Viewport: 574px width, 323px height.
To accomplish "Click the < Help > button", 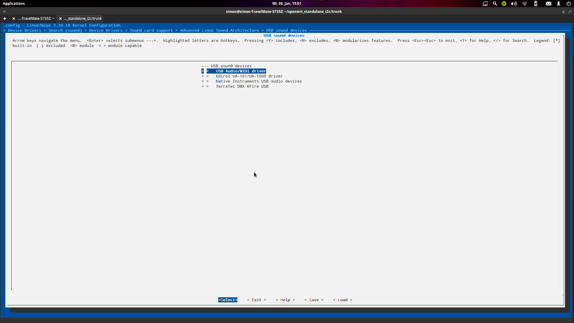I will [x=285, y=300].
